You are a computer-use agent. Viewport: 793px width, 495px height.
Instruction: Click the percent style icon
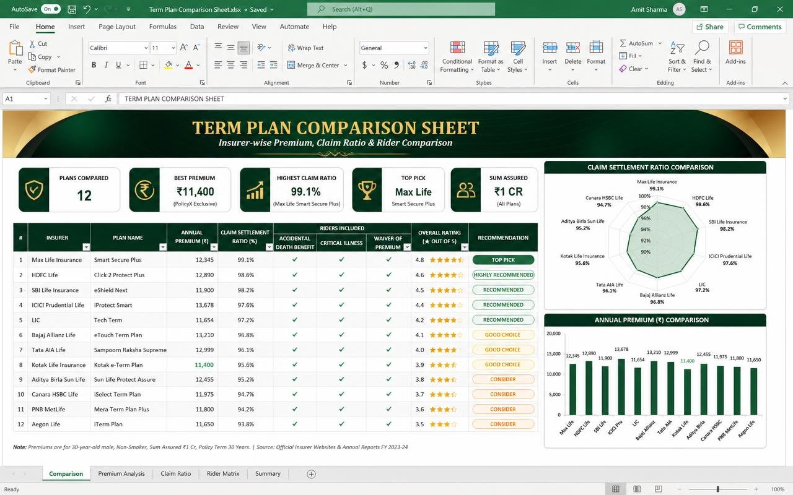click(384, 65)
